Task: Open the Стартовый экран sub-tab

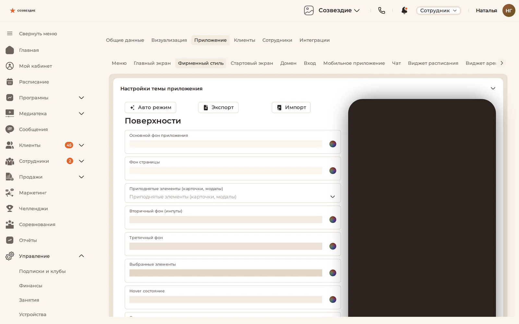Action: point(252,63)
